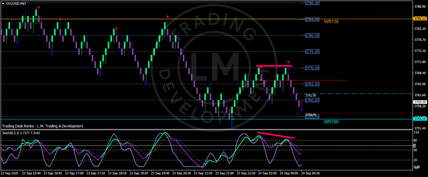Click the 23 Sep 15:40 time label
Image resolution: width=428 pixels, height=177 pixels.
pos(31,173)
